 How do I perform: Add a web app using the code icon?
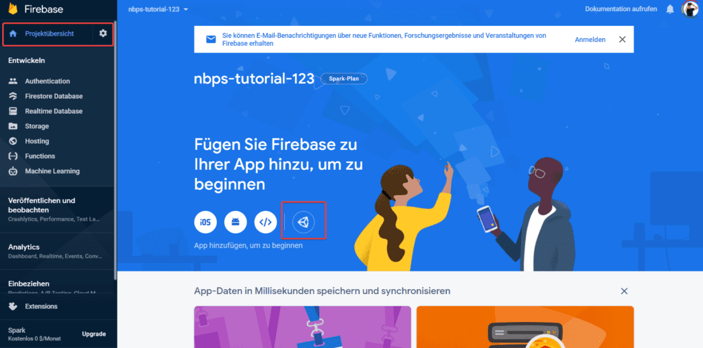click(x=266, y=222)
